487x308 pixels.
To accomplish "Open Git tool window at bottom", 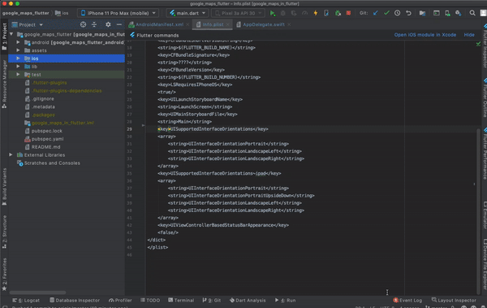I will click(212, 300).
